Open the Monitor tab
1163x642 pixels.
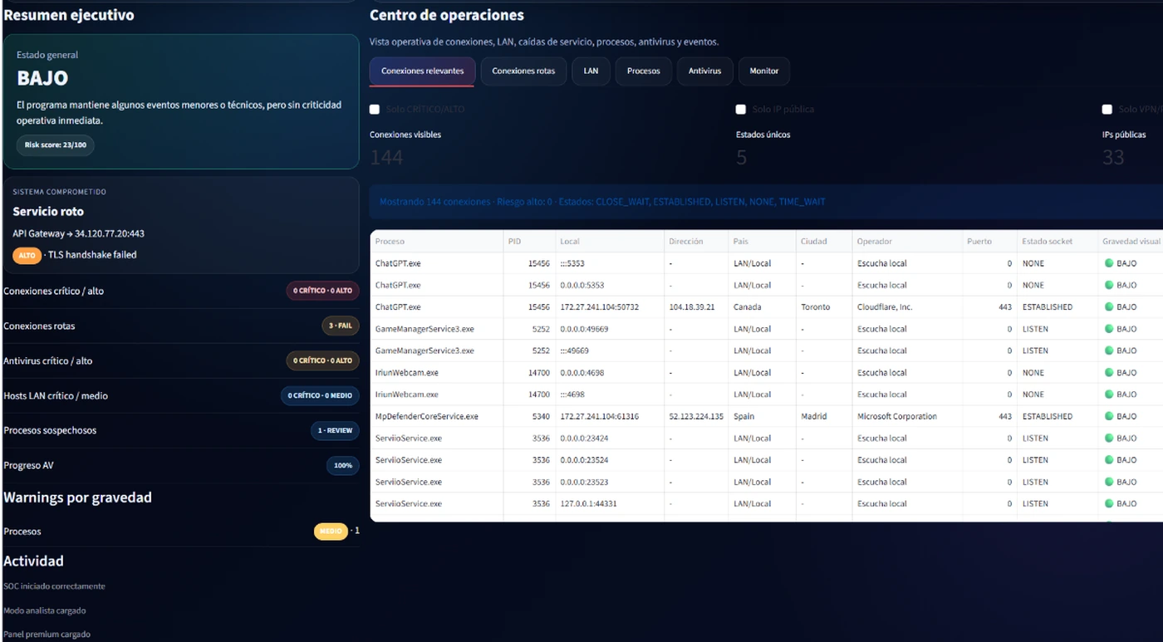763,71
